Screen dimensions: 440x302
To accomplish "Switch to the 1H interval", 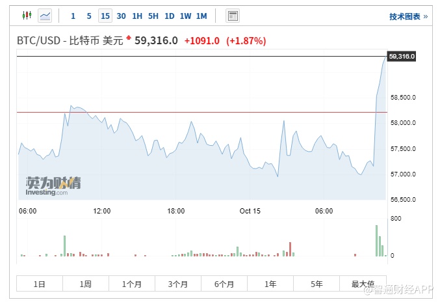I will 137,16.
